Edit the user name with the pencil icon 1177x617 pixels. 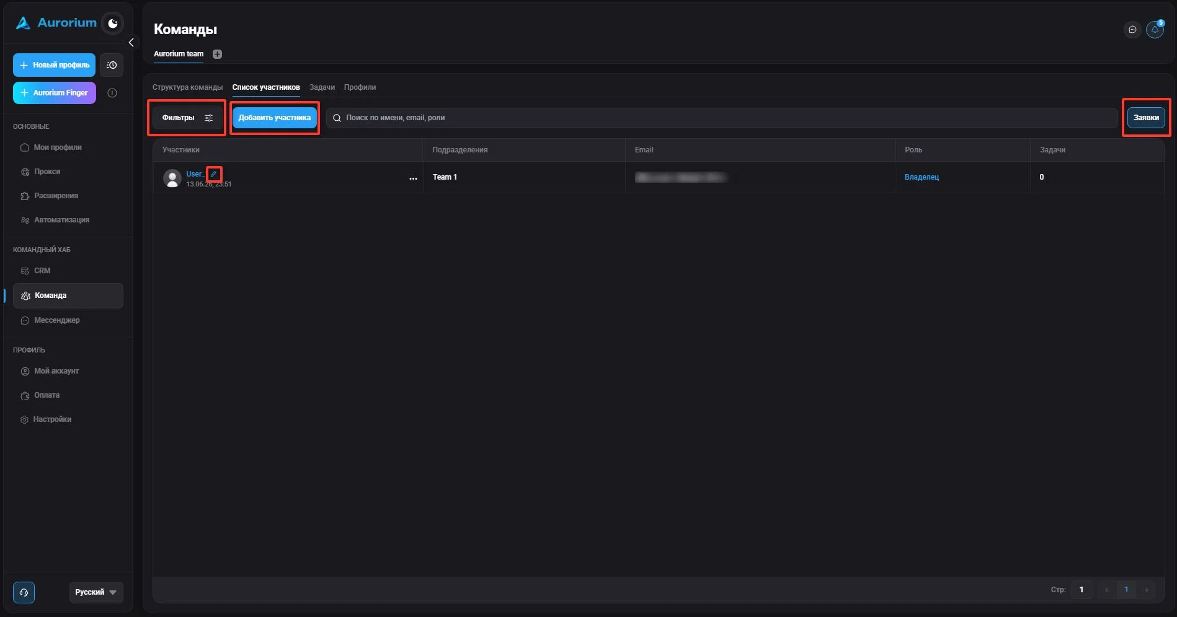(x=213, y=174)
